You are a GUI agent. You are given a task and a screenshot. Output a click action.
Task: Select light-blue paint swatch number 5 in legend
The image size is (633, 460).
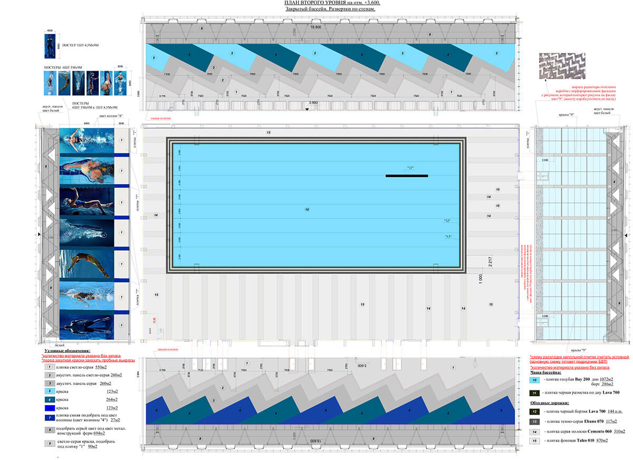(x=49, y=391)
